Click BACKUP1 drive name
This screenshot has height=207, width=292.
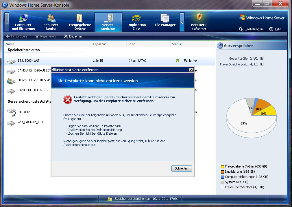24,112
